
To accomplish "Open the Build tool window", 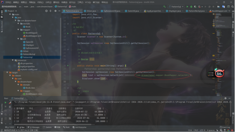I will [66, 127].
